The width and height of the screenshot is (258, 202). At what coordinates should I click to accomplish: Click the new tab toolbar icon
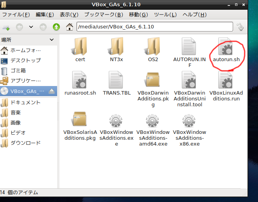[6, 27]
